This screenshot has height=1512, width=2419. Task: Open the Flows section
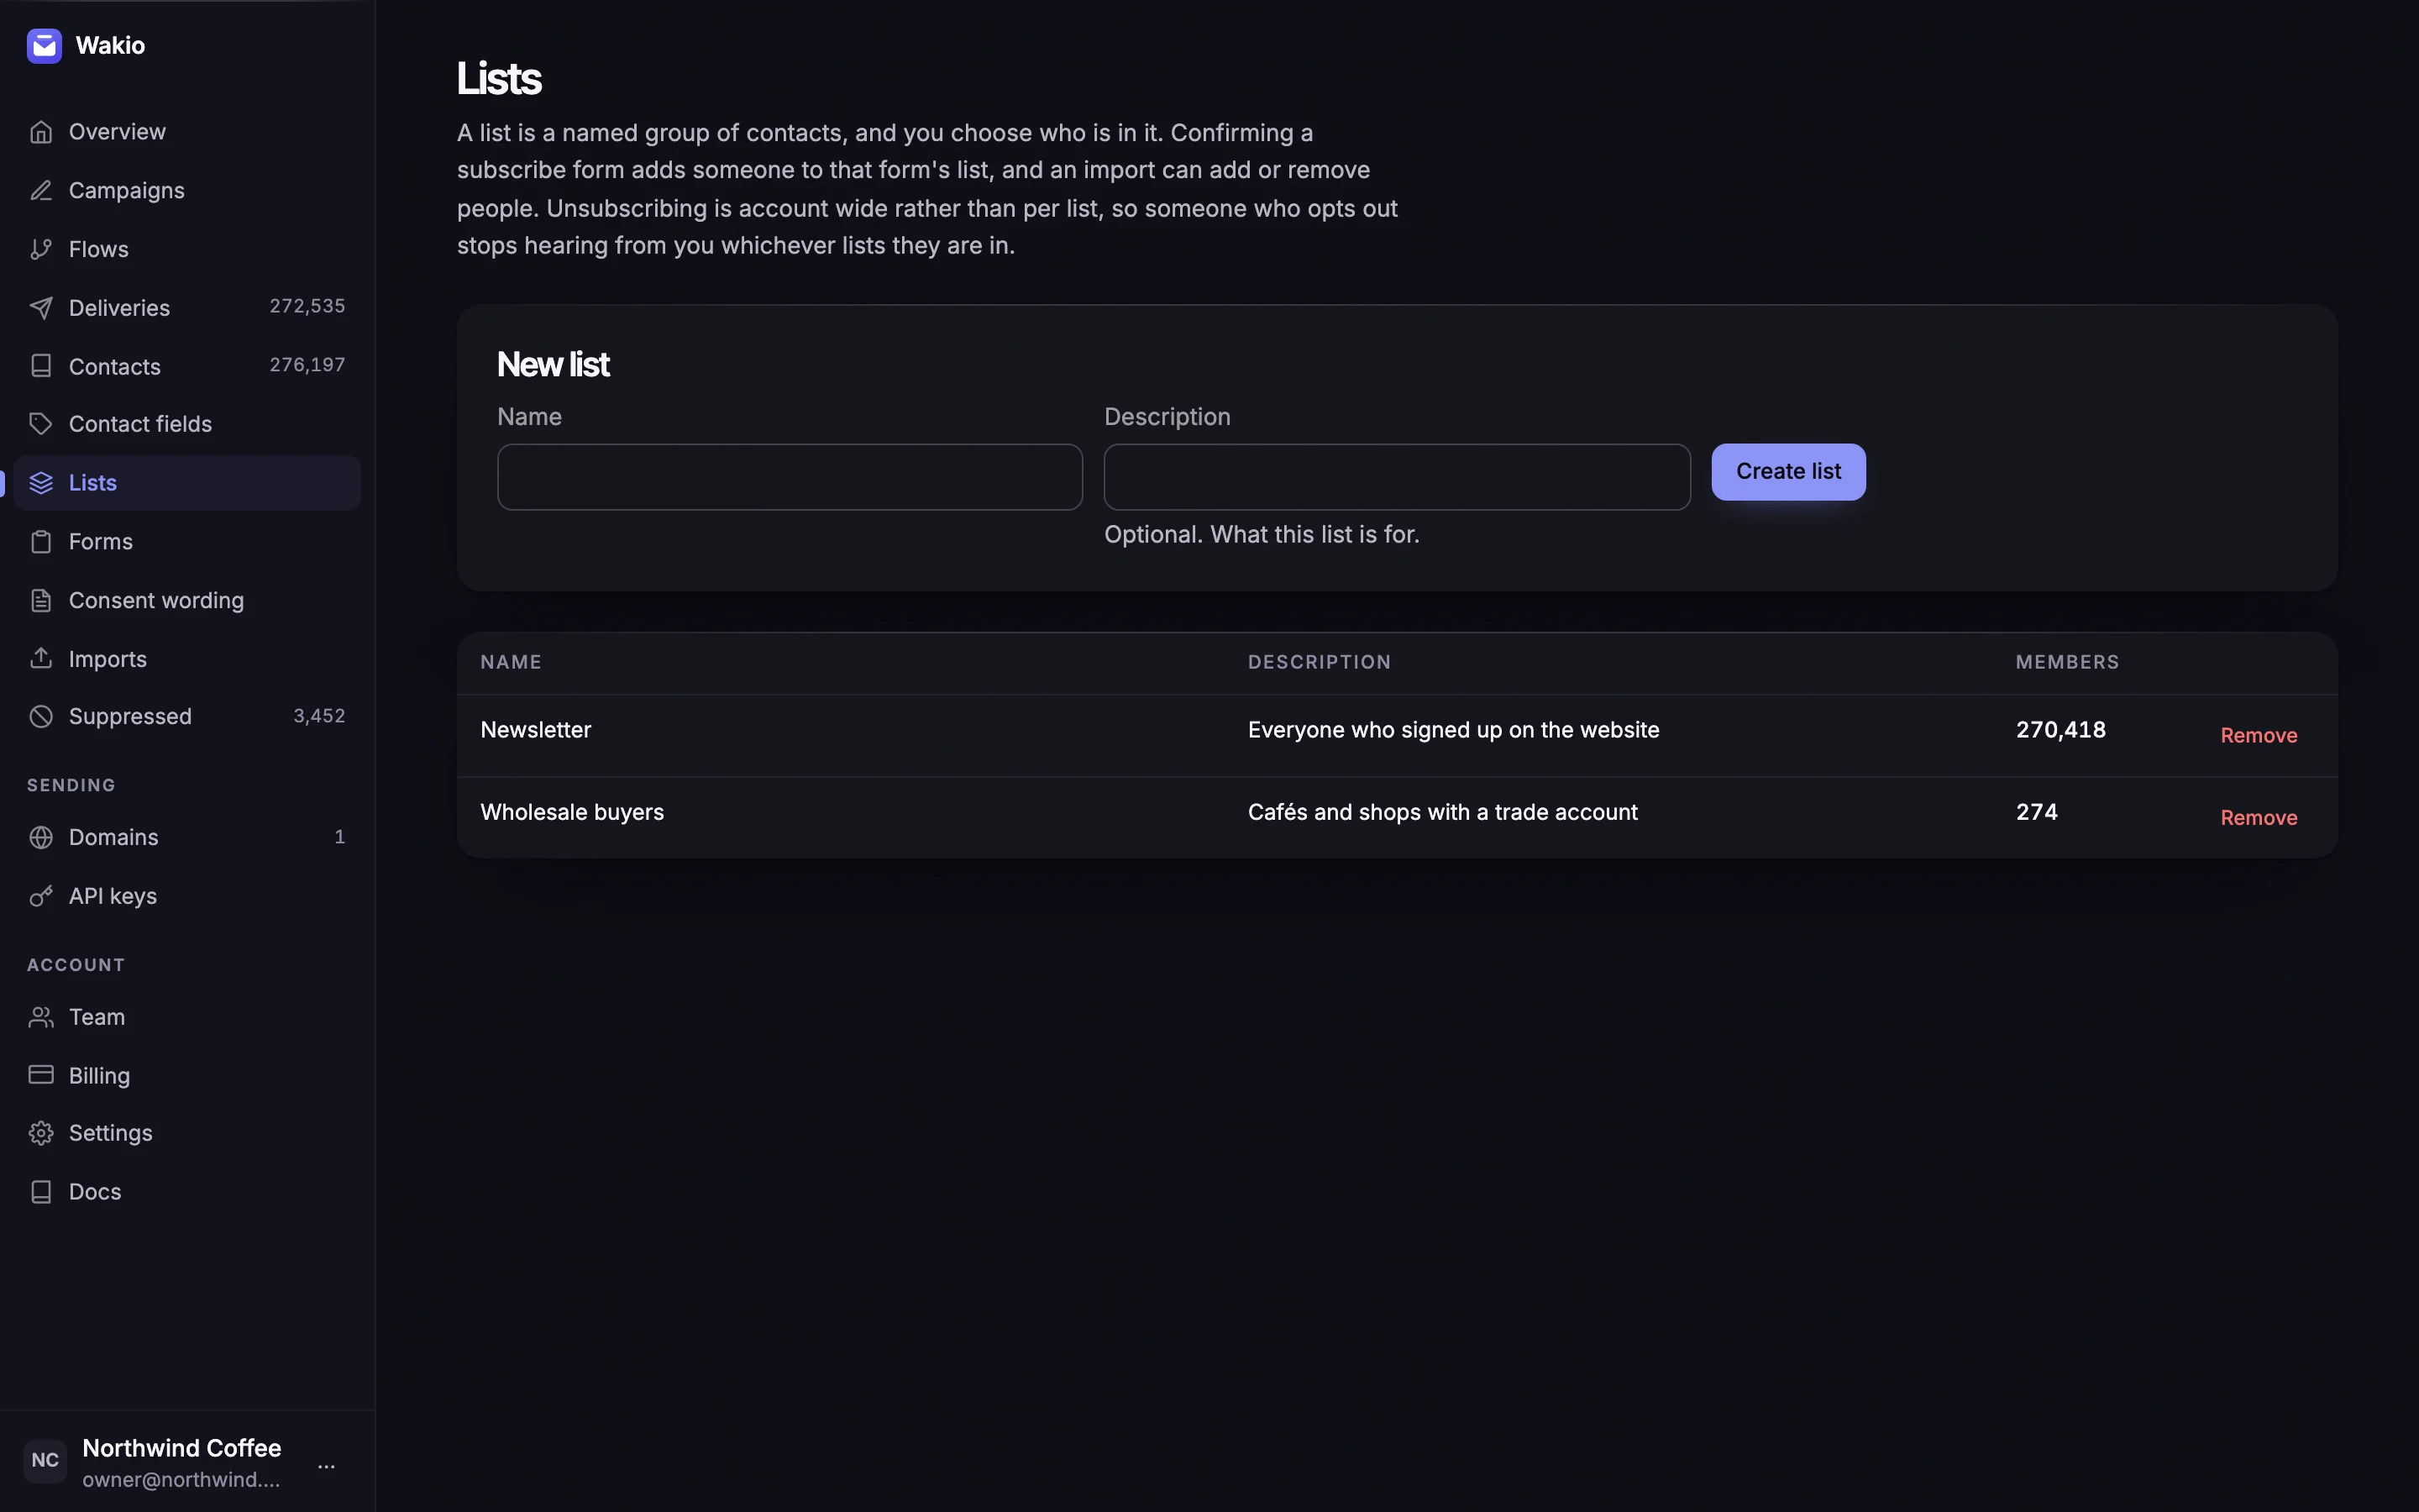click(x=187, y=249)
